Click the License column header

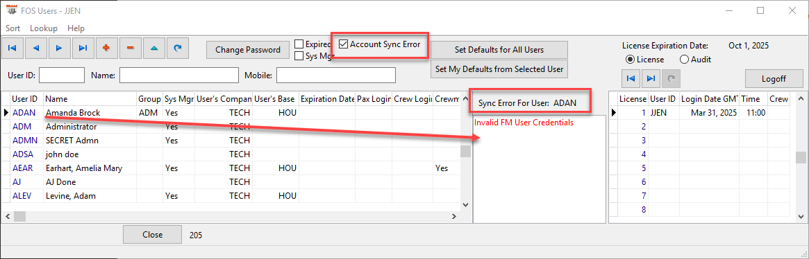[x=633, y=98]
